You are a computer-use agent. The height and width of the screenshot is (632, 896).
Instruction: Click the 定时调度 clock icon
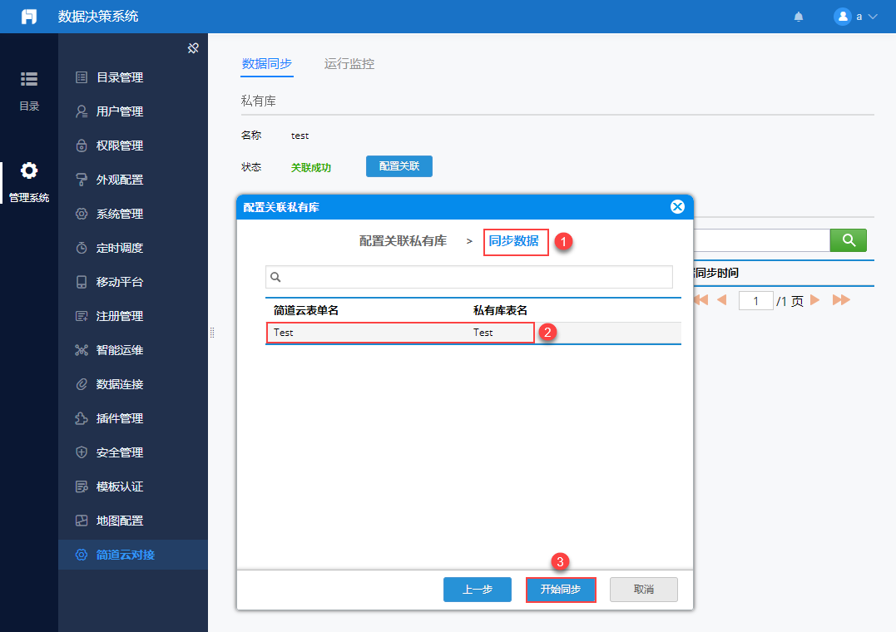click(x=82, y=248)
